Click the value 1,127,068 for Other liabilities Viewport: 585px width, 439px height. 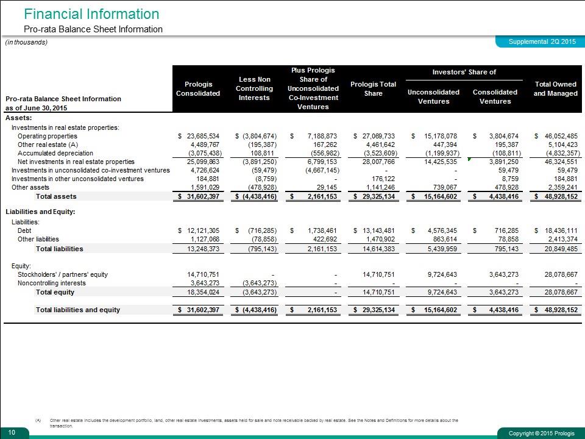pyautogui.click(x=205, y=239)
